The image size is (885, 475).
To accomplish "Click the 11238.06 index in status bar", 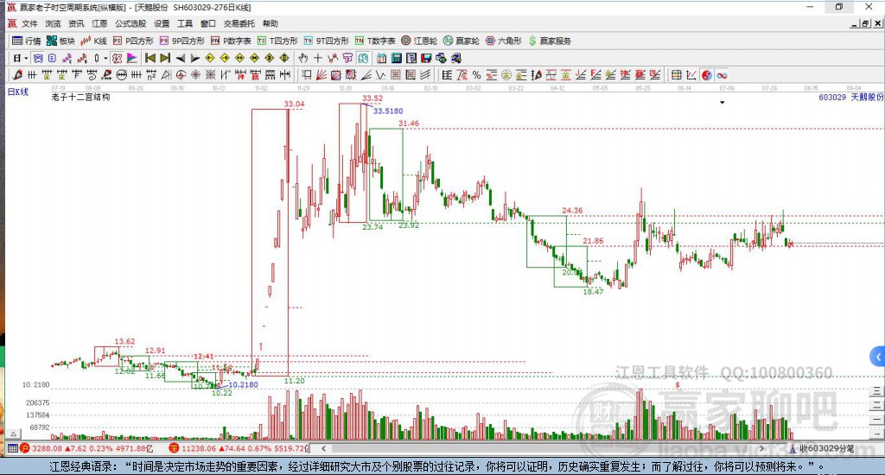I will click(198, 448).
